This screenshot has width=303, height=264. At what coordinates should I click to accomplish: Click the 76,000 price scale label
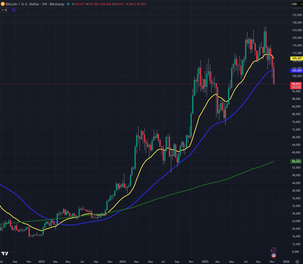click(x=296, y=122)
